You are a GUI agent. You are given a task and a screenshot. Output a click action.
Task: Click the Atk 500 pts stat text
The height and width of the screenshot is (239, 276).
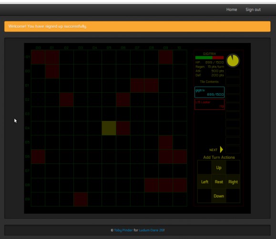(x=209, y=71)
